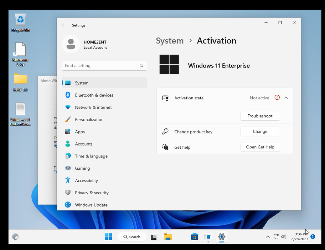Click the Get help headset icon
The image size is (325, 250).
coord(165,147)
